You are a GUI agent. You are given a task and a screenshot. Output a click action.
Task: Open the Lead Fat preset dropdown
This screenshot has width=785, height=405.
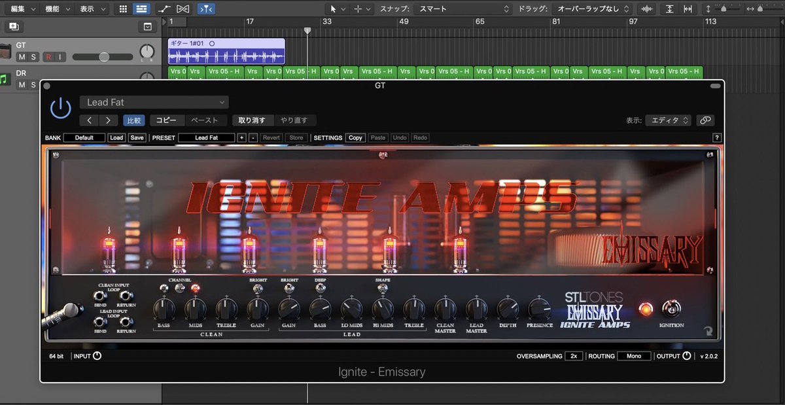154,102
